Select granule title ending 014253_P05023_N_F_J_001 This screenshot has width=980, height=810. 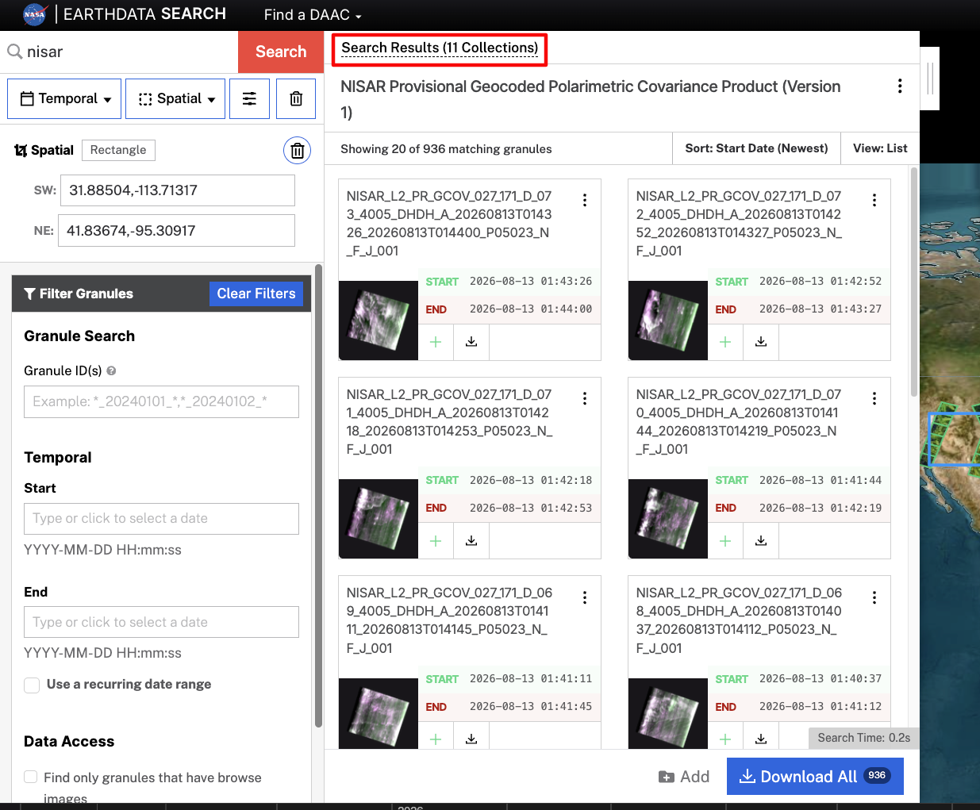(450, 421)
